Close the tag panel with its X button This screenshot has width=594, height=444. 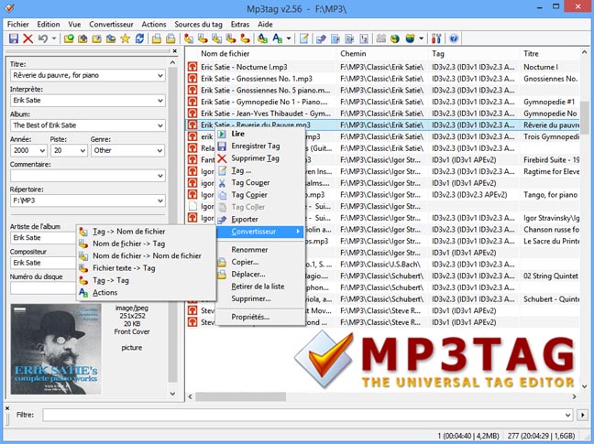click(175, 51)
